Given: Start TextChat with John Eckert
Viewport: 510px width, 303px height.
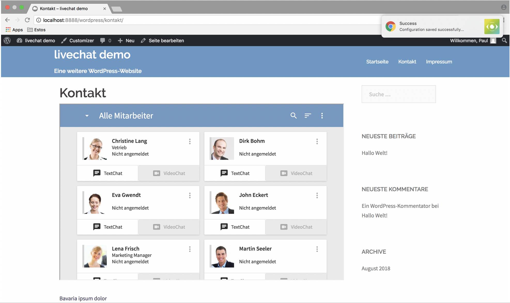Looking at the screenshot, I should click(235, 227).
